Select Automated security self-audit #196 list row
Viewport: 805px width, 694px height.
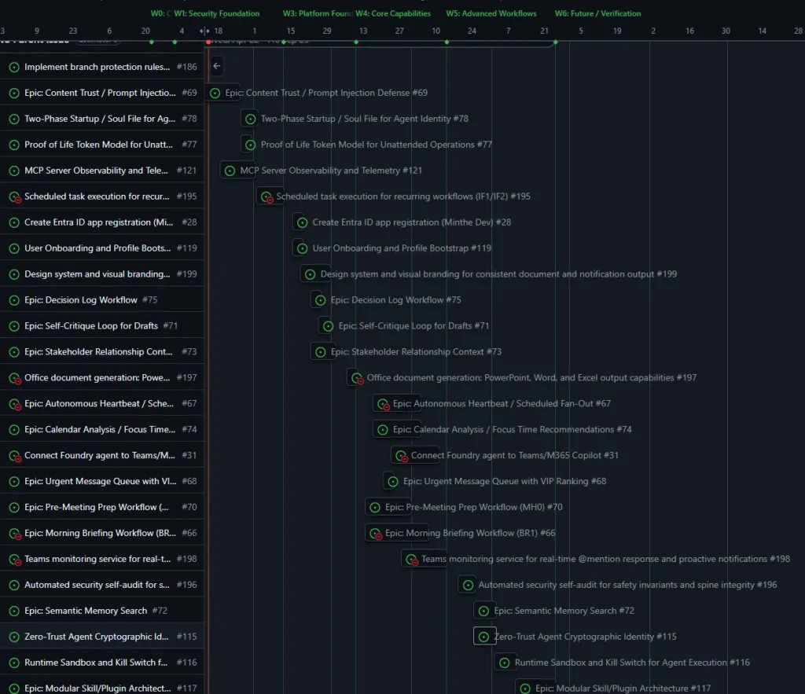pyautogui.click(x=102, y=586)
